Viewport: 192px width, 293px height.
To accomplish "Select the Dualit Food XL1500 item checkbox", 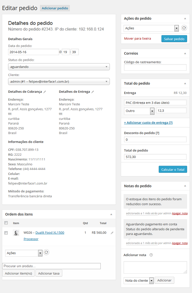I will tap(6, 232).
